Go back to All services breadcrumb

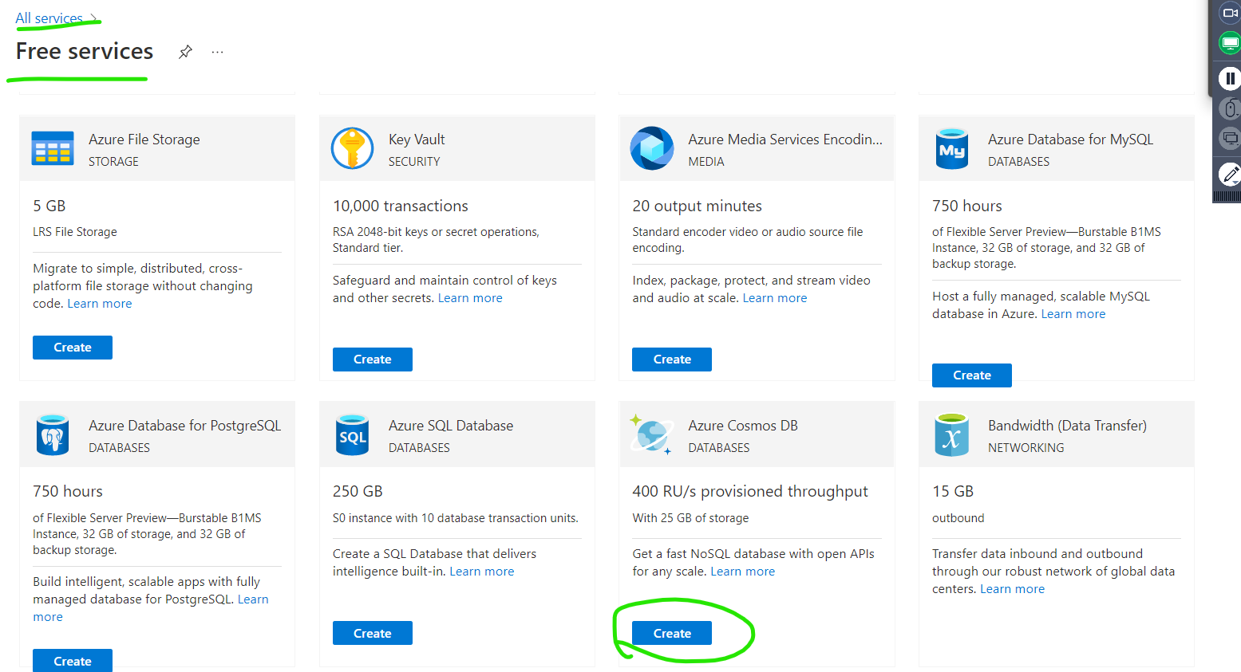tap(49, 18)
